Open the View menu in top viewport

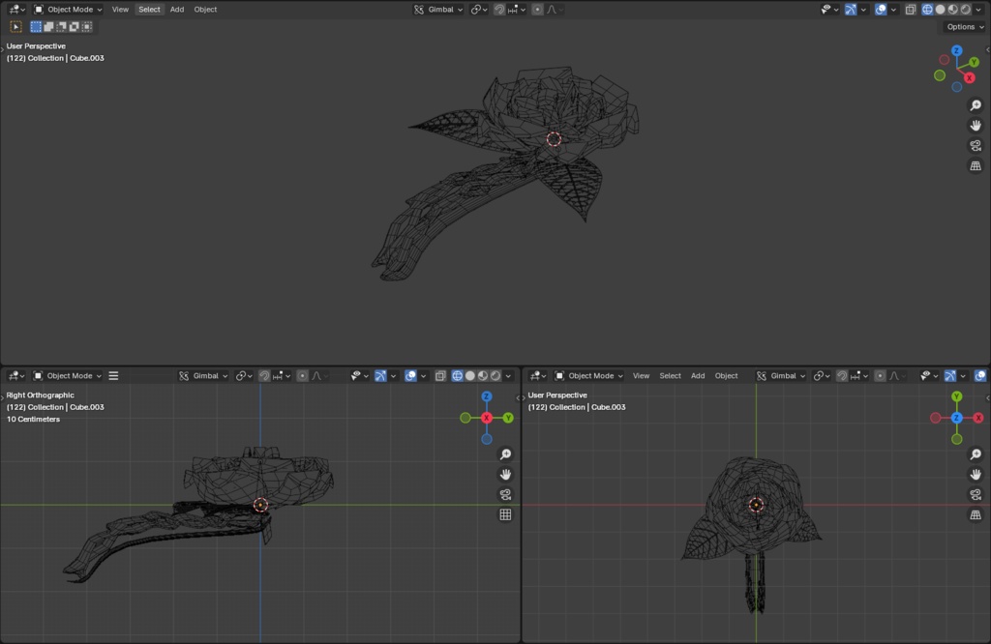[120, 10]
